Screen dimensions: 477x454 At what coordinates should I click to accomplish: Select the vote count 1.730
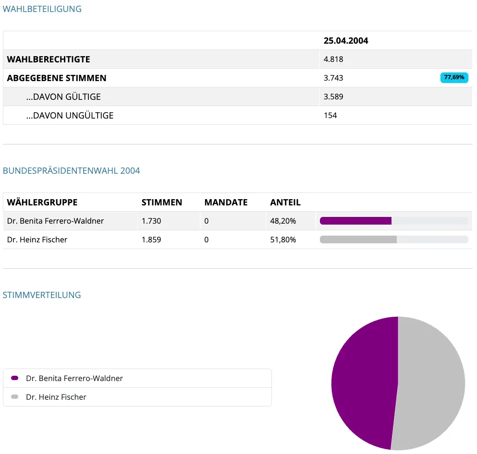tap(151, 221)
